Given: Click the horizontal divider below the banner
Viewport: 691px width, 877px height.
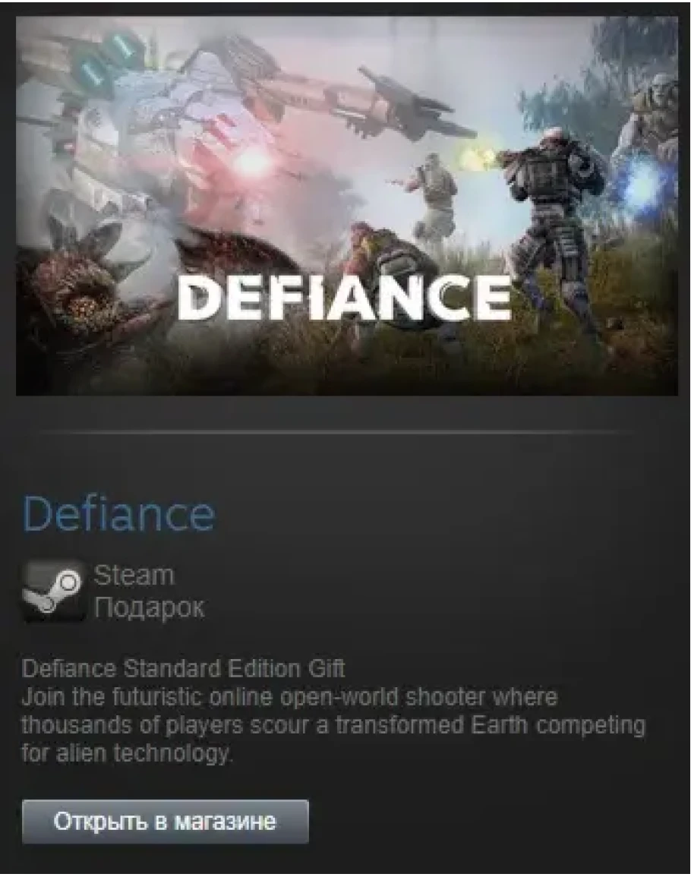Looking at the screenshot, I should (338, 432).
